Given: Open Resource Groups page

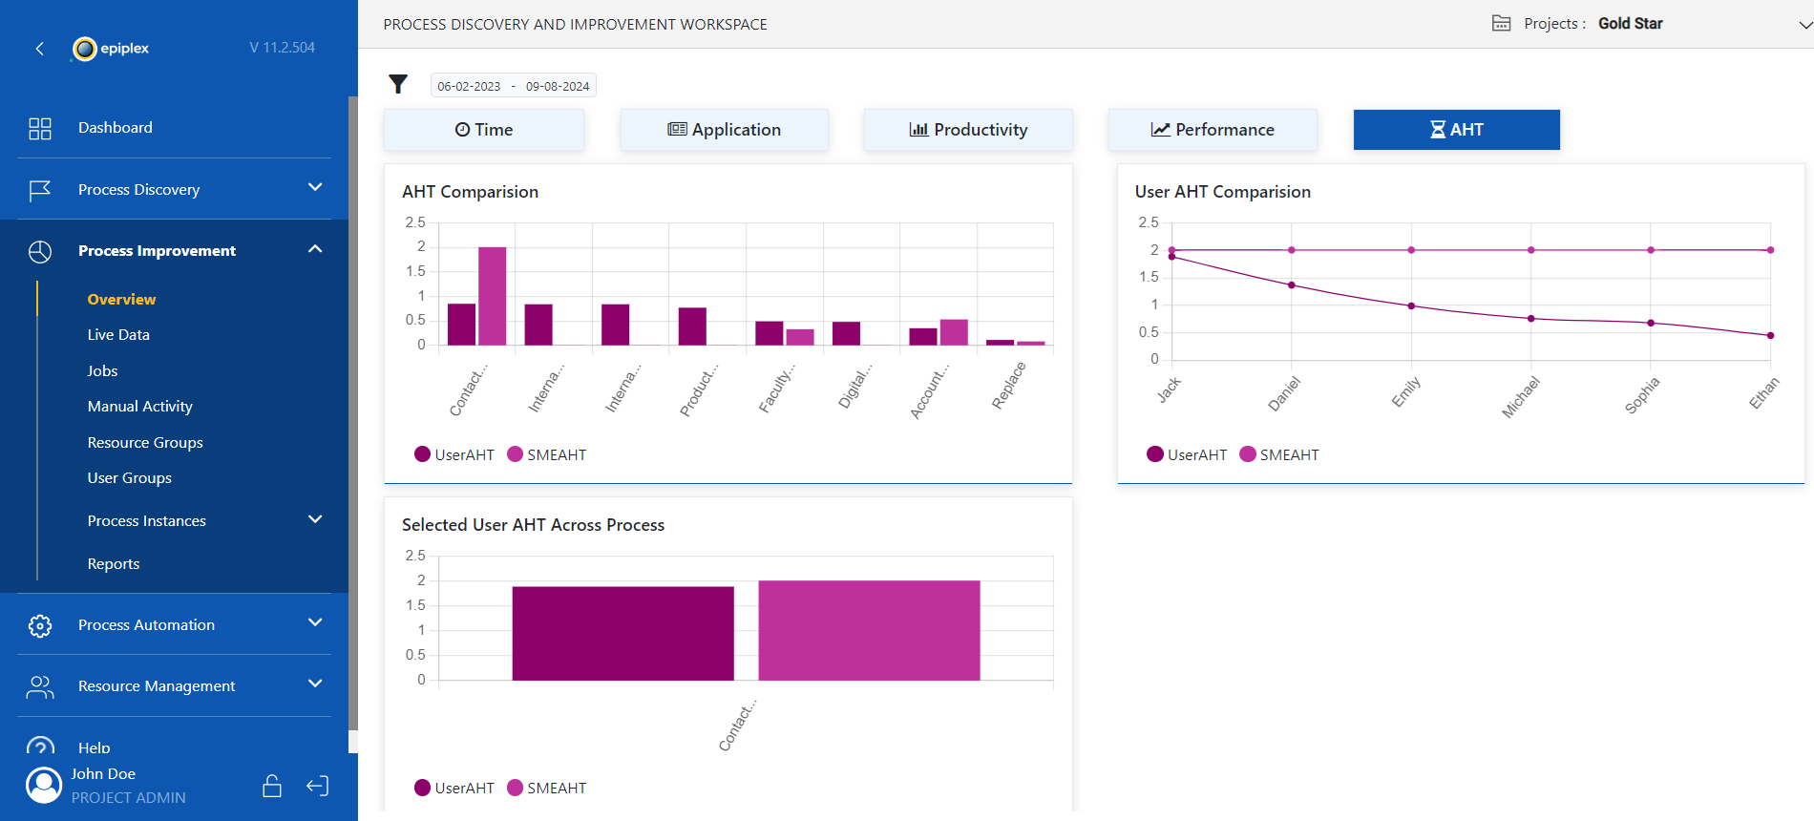Looking at the screenshot, I should point(145,443).
